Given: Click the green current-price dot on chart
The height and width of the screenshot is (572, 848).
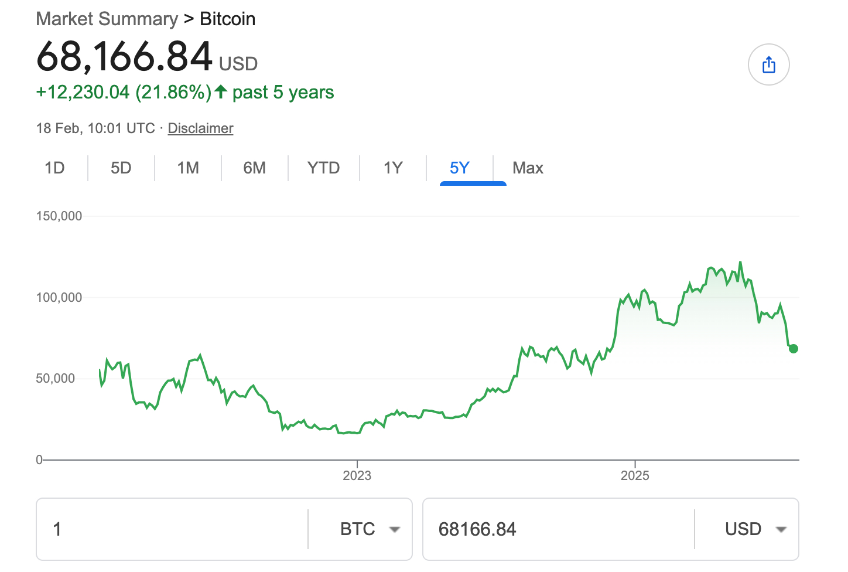Looking at the screenshot, I should pos(794,349).
